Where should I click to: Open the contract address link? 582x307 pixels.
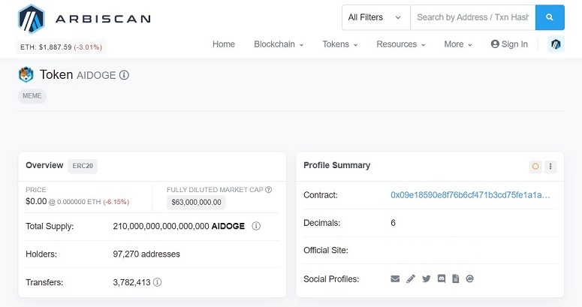click(470, 195)
